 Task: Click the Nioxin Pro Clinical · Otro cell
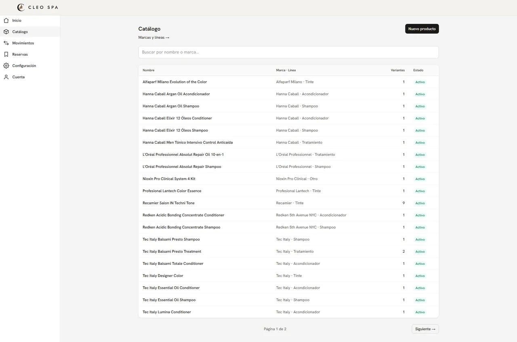[297, 179]
